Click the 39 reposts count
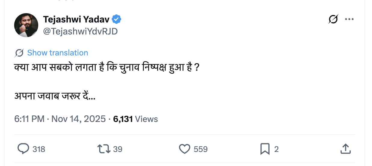This screenshot has width=372, height=166. click(118, 149)
